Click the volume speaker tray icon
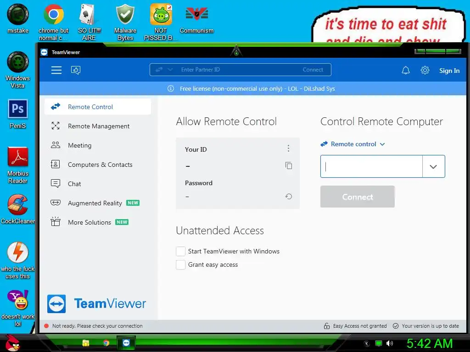Image resolution: width=470 pixels, height=352 pixels. click(389, 343)
